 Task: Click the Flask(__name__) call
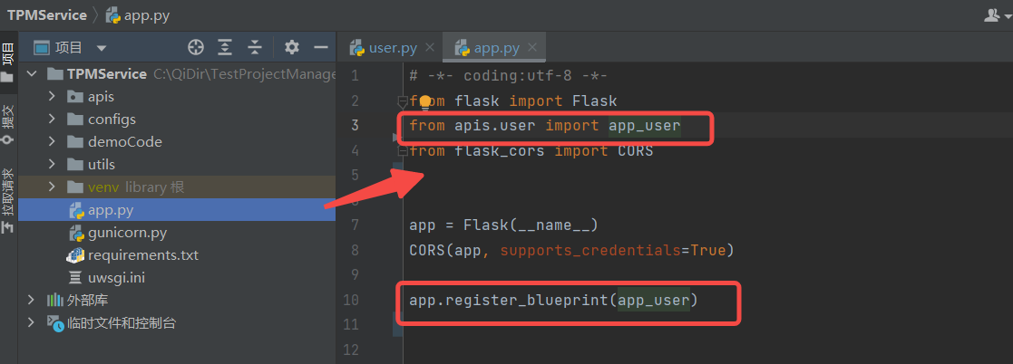pyautogui.click(x=531, y=225)
